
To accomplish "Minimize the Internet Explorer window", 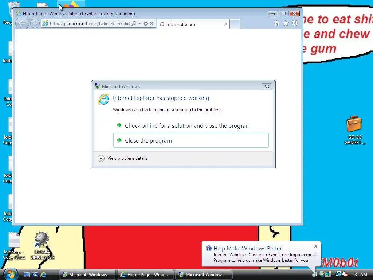I will [272, 14].
